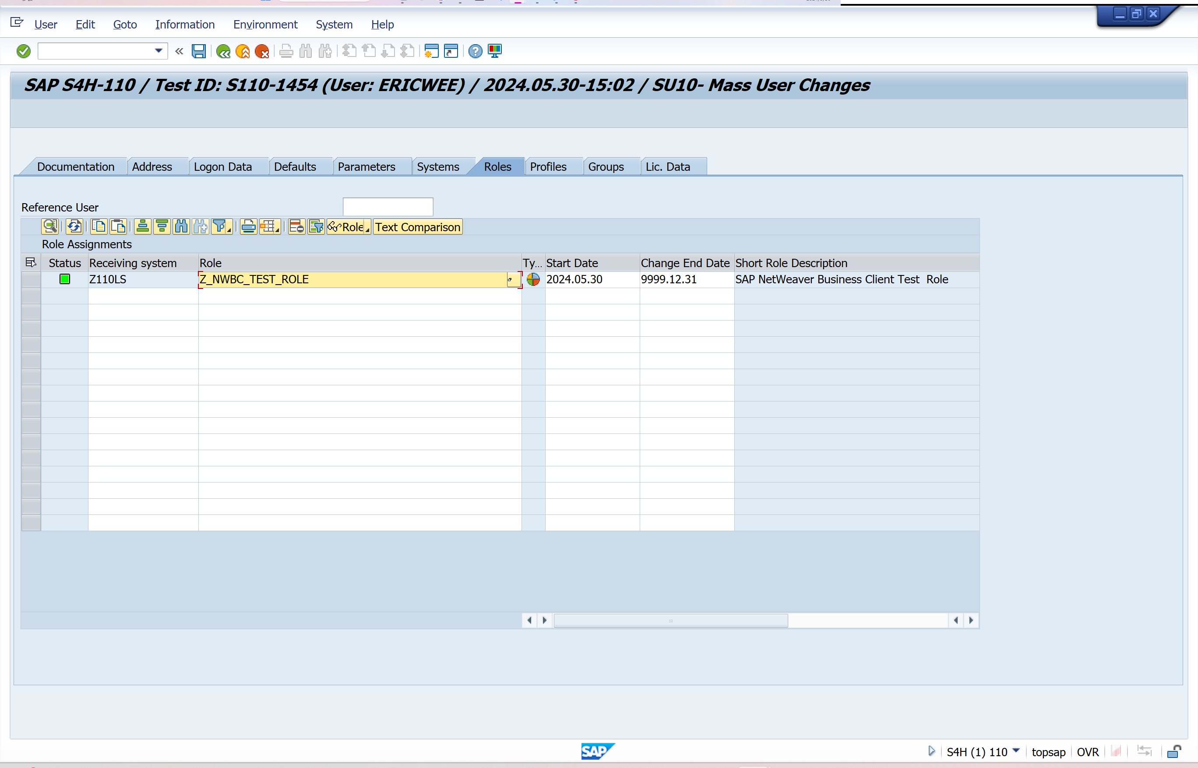Click the Sort Ascending icon
Viewport: 1198px width, 768px height.
(143, 227)
